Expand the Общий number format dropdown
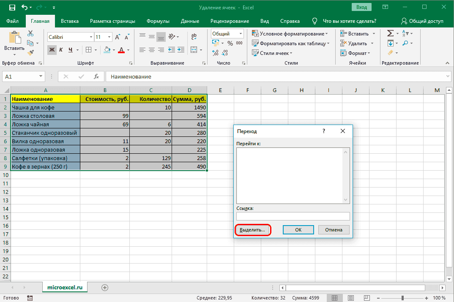 [241, 34]
